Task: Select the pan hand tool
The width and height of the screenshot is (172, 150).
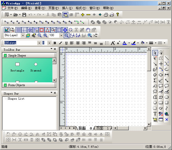Action: point(88,30)
